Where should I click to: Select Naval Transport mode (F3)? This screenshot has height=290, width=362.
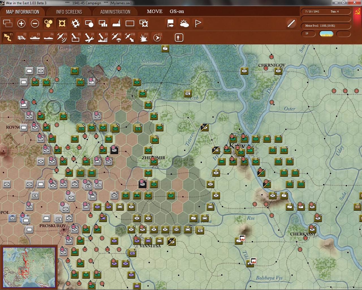35,37
